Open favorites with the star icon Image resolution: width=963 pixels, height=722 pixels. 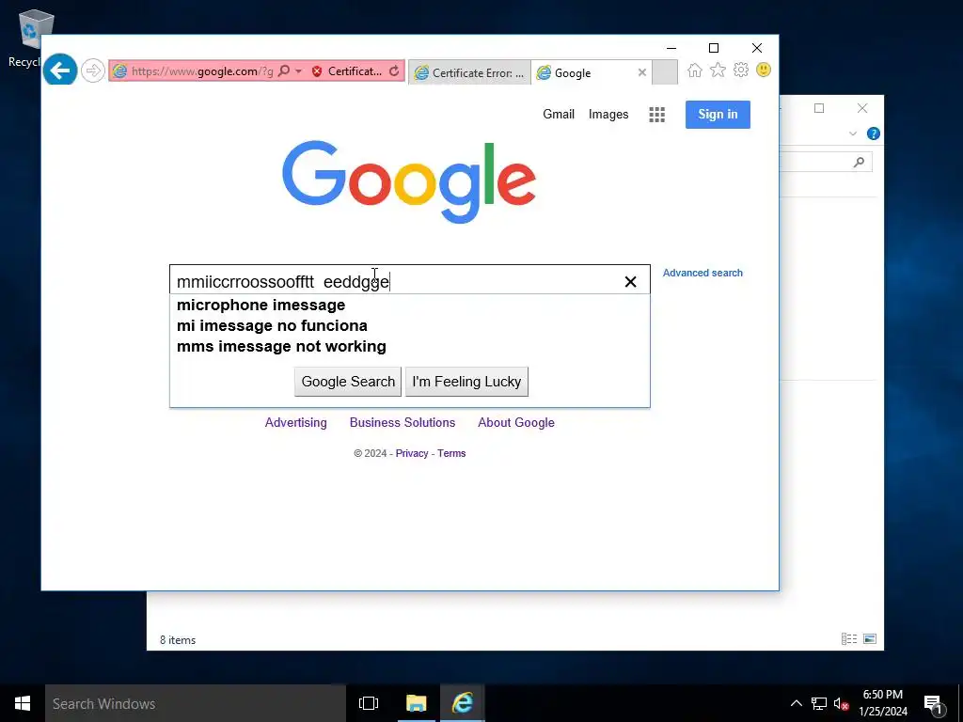click(718, 70)
